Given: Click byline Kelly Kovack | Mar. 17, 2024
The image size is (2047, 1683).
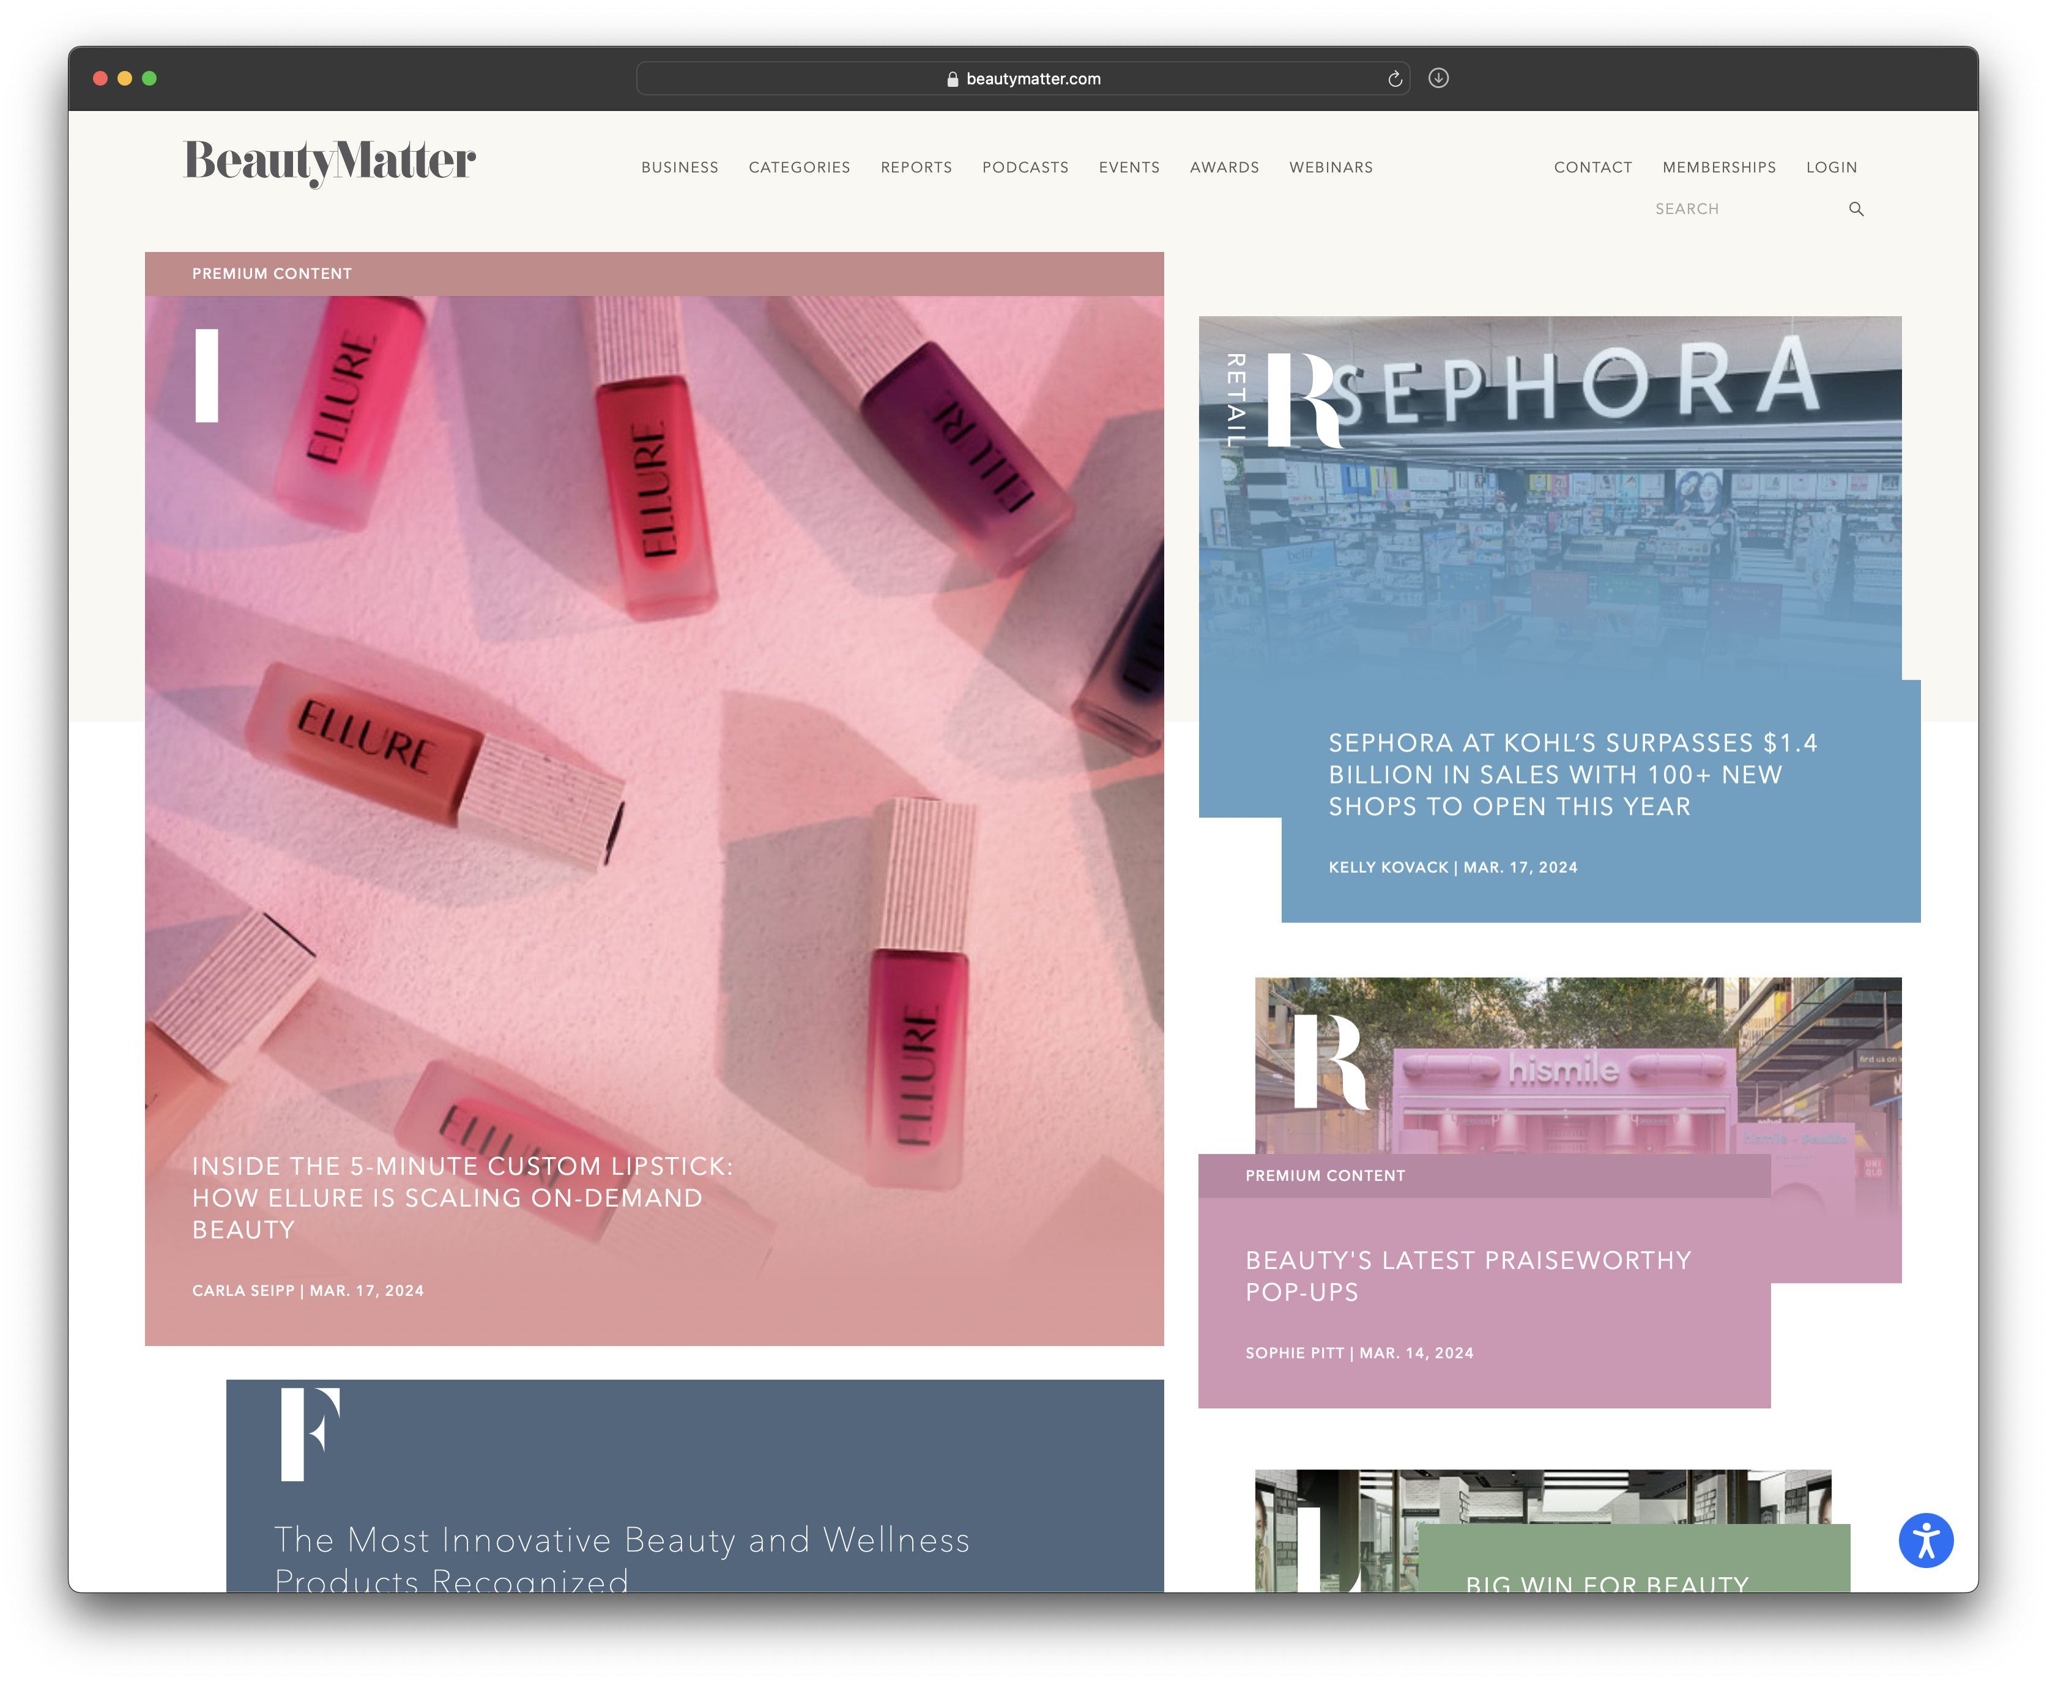Looking at the screenshot, I should click(x=1452, y=868).
